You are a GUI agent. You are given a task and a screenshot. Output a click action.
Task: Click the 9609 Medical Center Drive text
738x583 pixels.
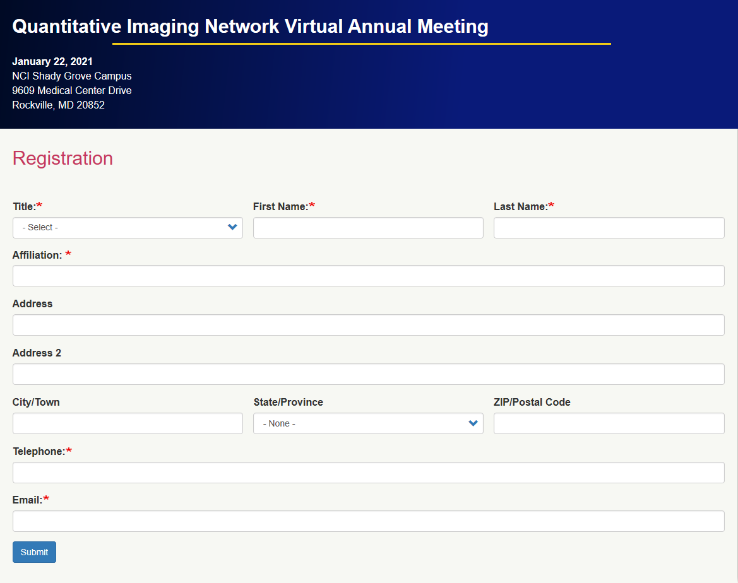point(72,90)
